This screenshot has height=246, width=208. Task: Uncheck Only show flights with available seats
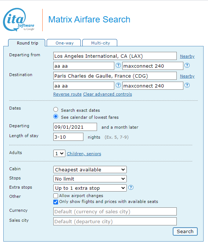(55, 202)
